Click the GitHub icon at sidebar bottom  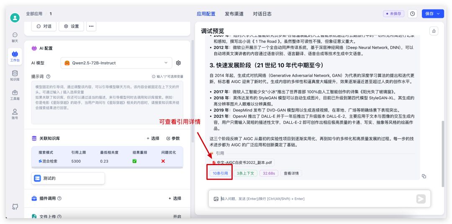(15, 206)
